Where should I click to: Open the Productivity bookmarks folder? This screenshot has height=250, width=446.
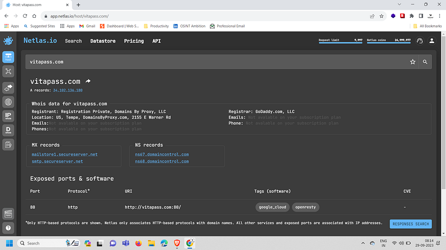pyautogui.click(x=156, y=26)
